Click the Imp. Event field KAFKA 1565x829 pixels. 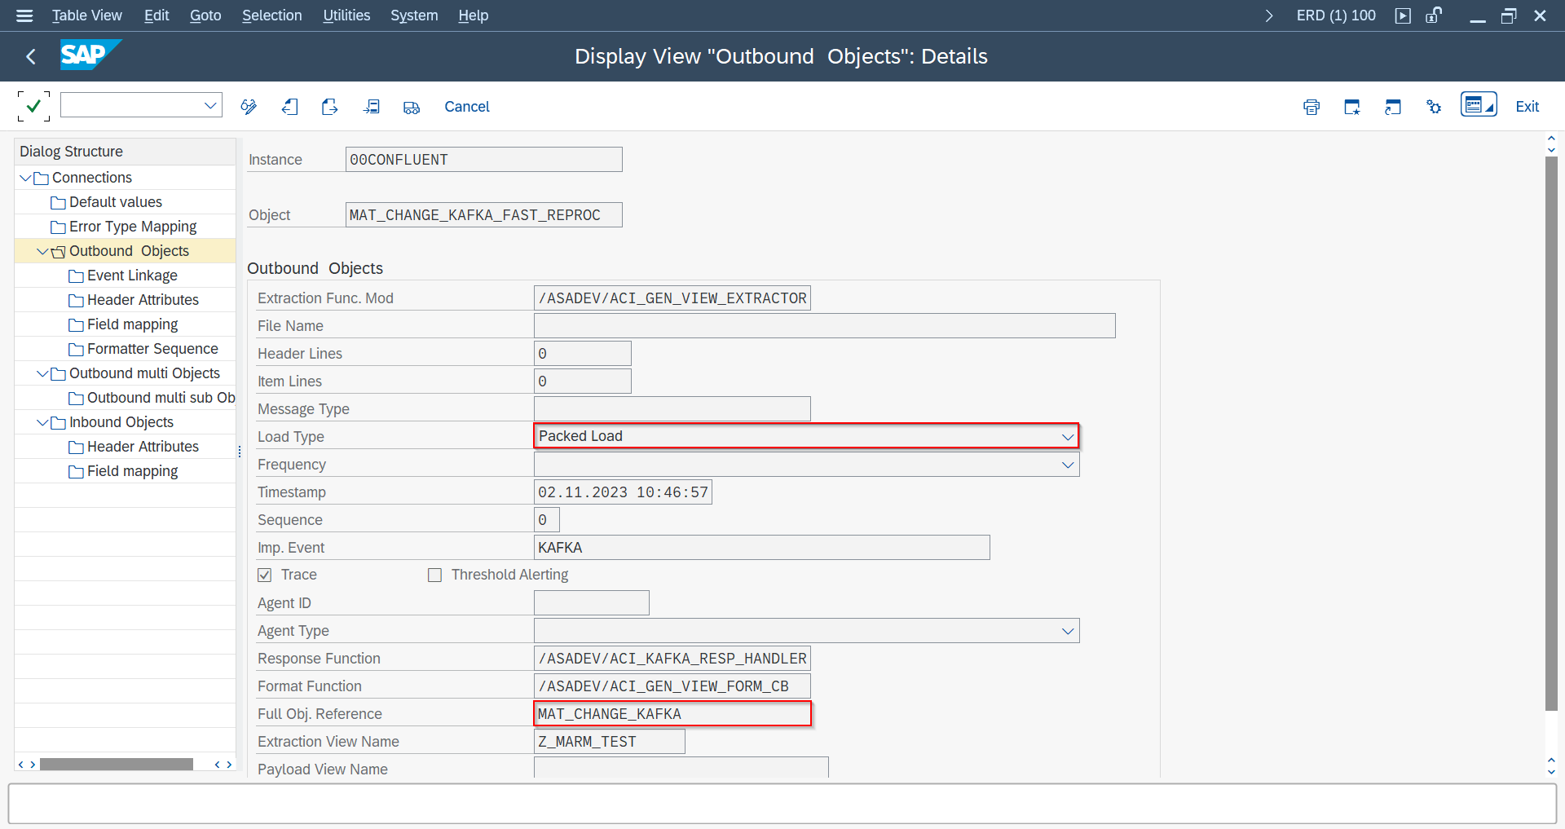tap(761, 548)
